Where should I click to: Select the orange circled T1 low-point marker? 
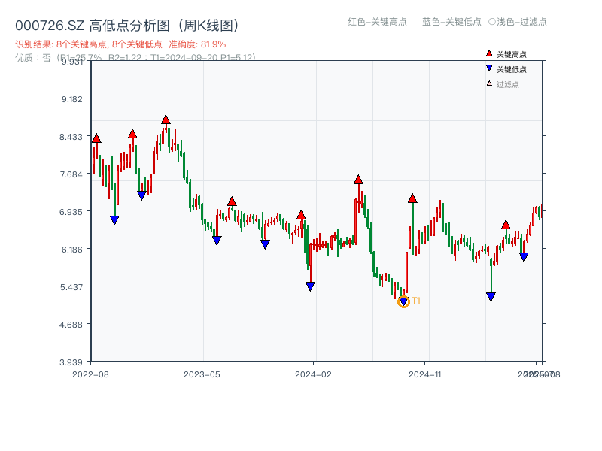pos(403,302)
